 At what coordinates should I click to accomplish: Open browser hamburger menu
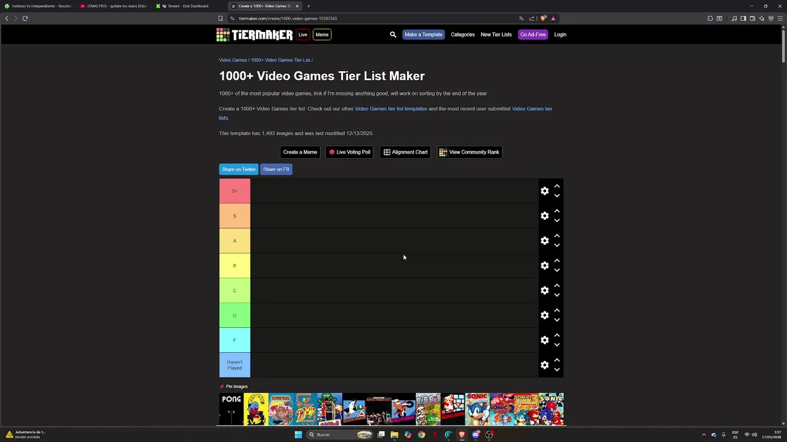[x=781, y=18]
